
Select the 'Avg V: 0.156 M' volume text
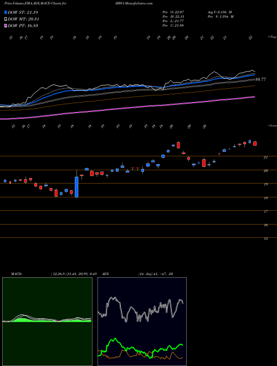220,12
